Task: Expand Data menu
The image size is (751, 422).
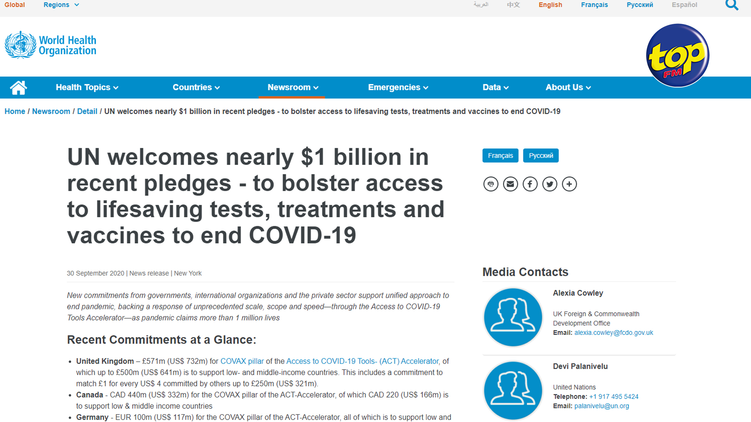Action: tap(496, 88)
